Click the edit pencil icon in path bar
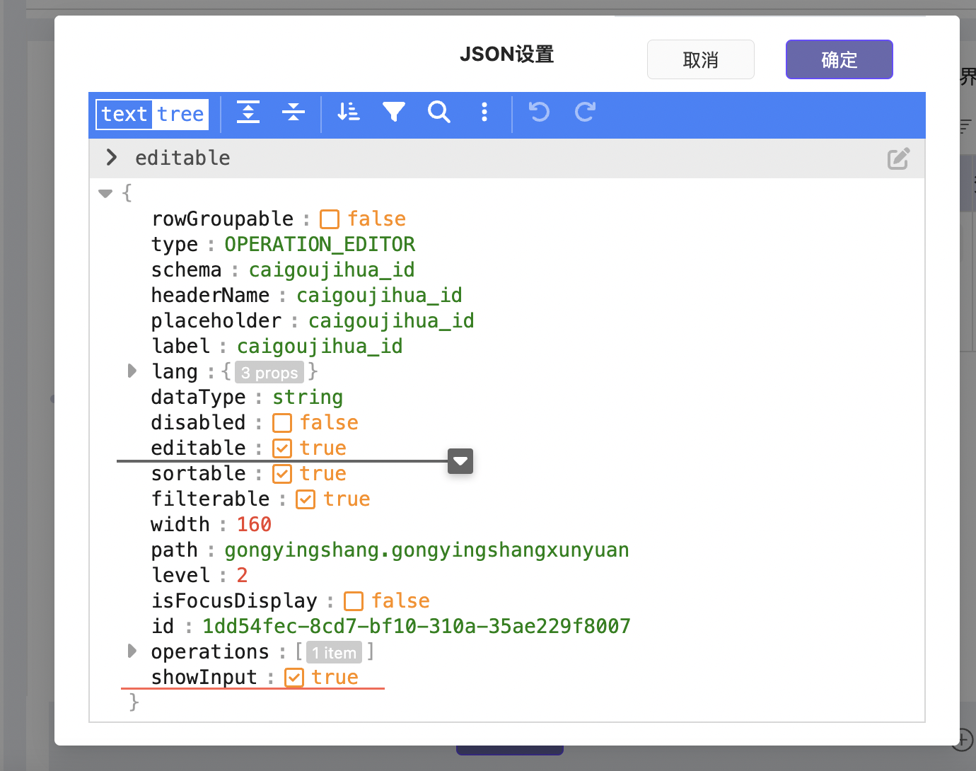 (898, 158)
